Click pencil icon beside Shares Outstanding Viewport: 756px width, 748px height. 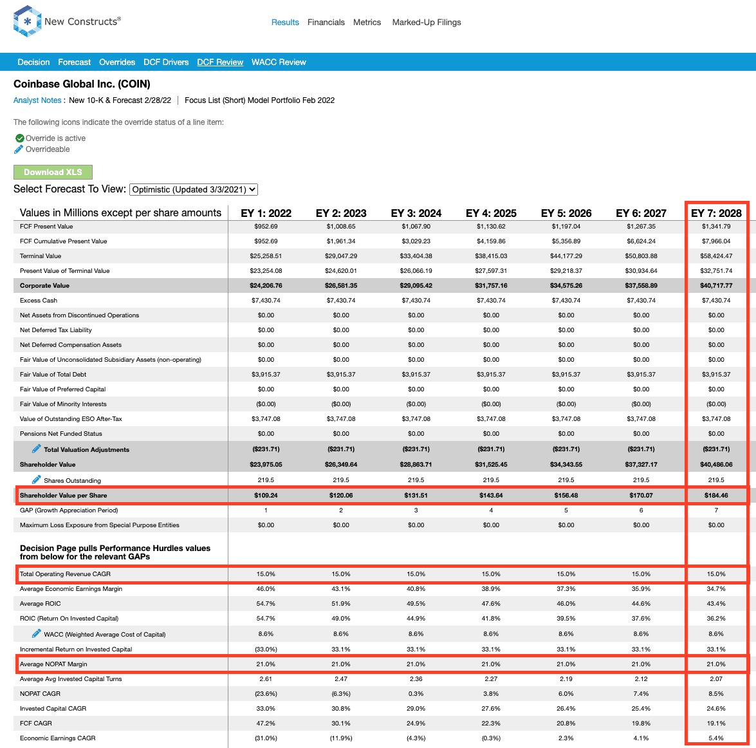tap(36, 480)
